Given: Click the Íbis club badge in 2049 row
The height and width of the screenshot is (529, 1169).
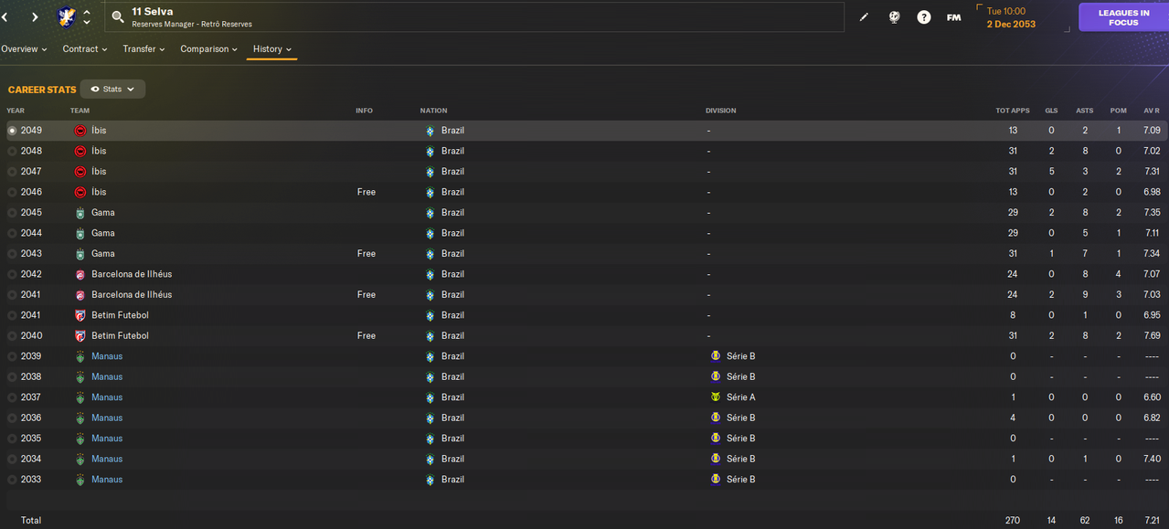Looking at the screenshot, I should coord(80,131).
